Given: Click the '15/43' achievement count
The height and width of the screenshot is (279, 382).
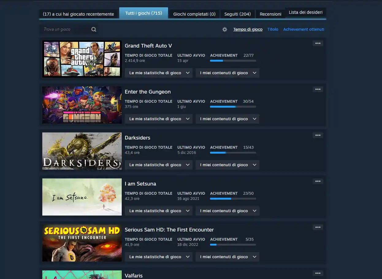Looking at the screenshot, I should click(x=249, y=147).
